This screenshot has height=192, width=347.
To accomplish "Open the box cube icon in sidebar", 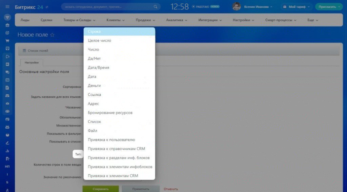I will tap(7, 135).
